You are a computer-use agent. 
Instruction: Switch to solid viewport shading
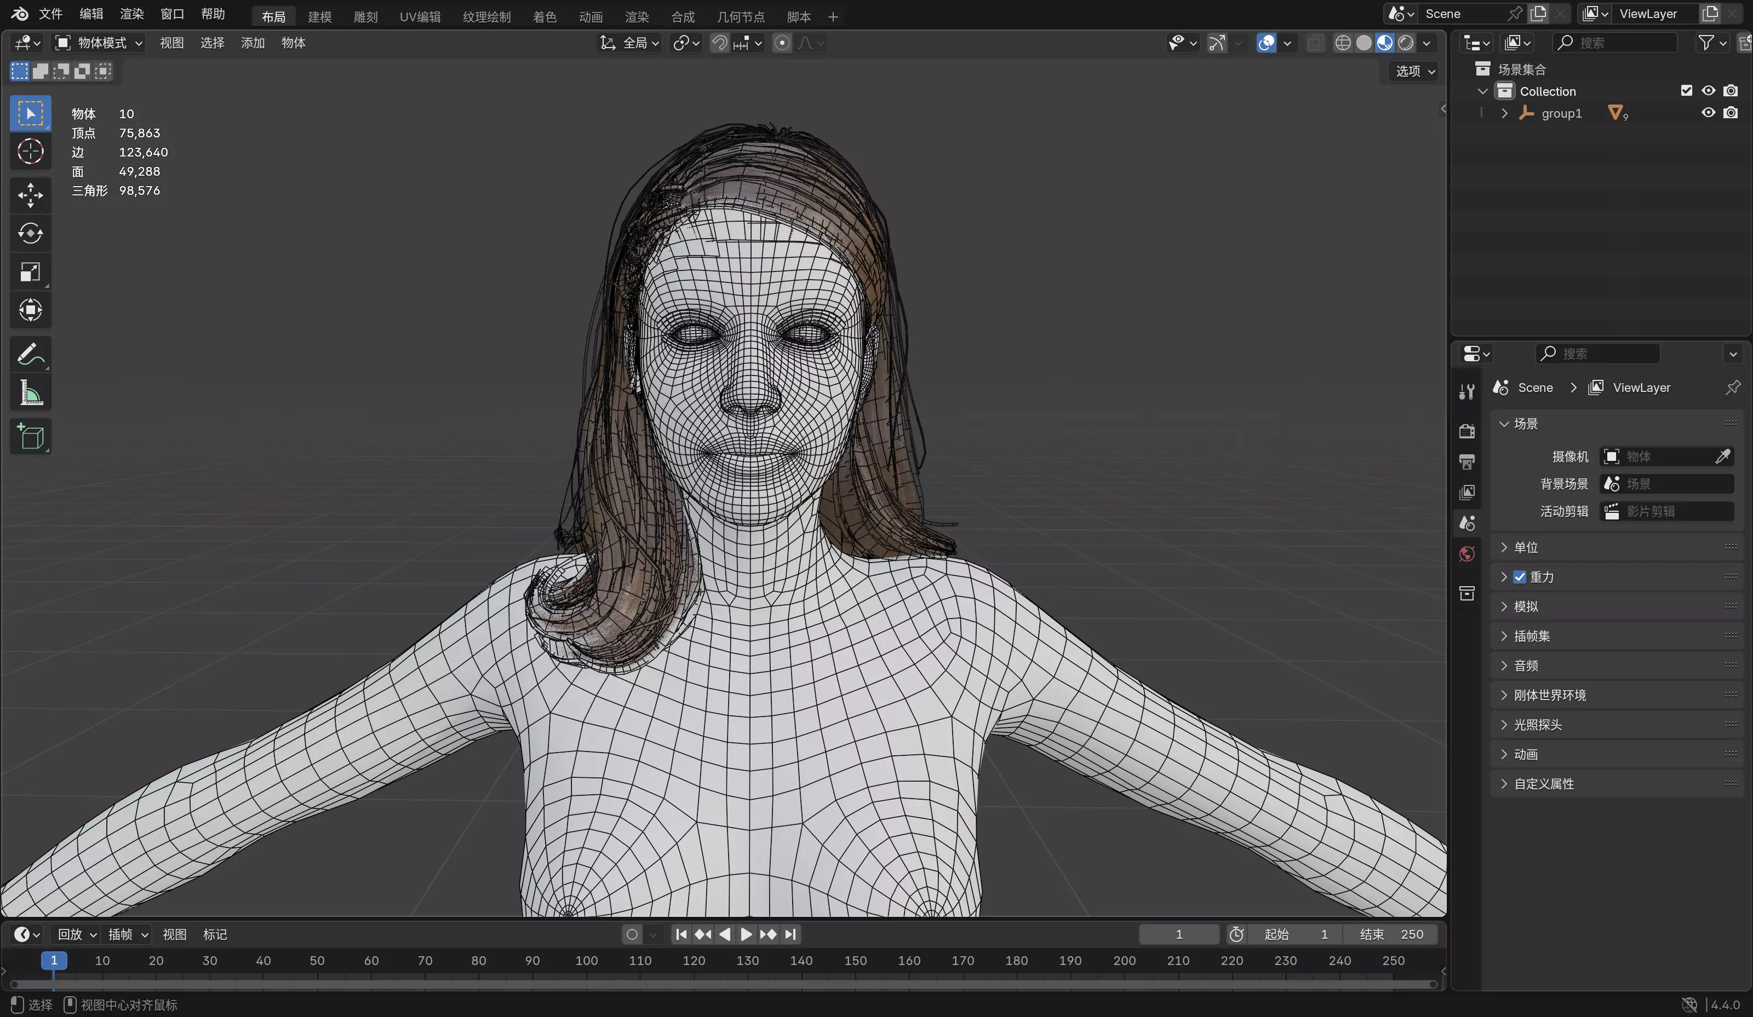(1364, 43)
